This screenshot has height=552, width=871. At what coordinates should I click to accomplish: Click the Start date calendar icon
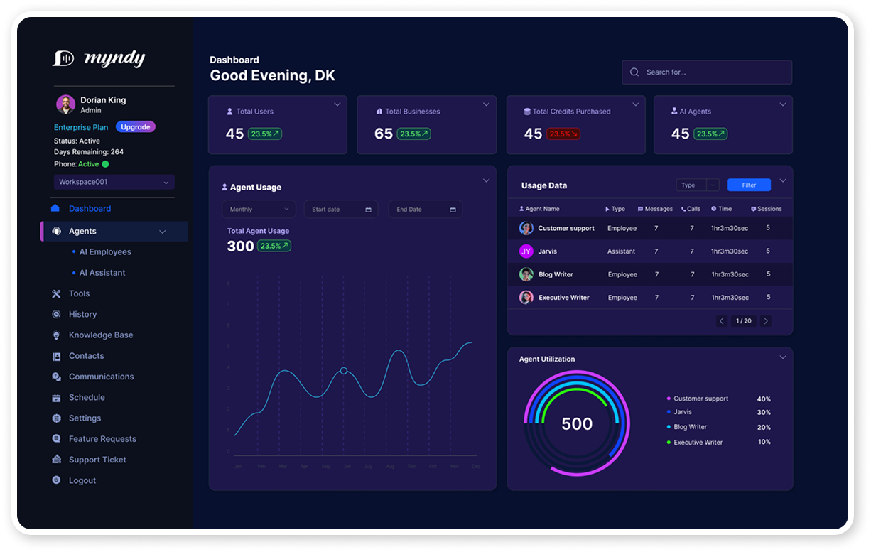[x=368, y=210]
